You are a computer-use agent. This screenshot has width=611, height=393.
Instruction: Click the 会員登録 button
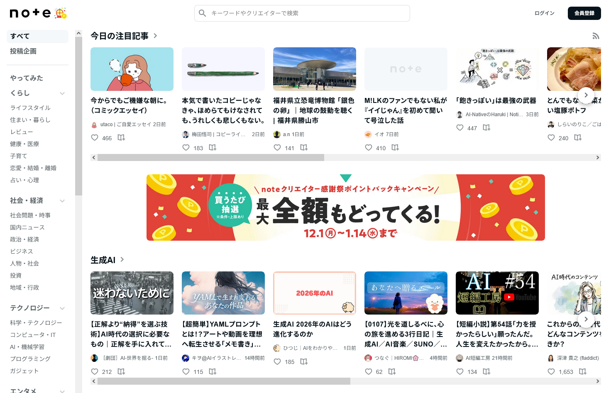584,13
